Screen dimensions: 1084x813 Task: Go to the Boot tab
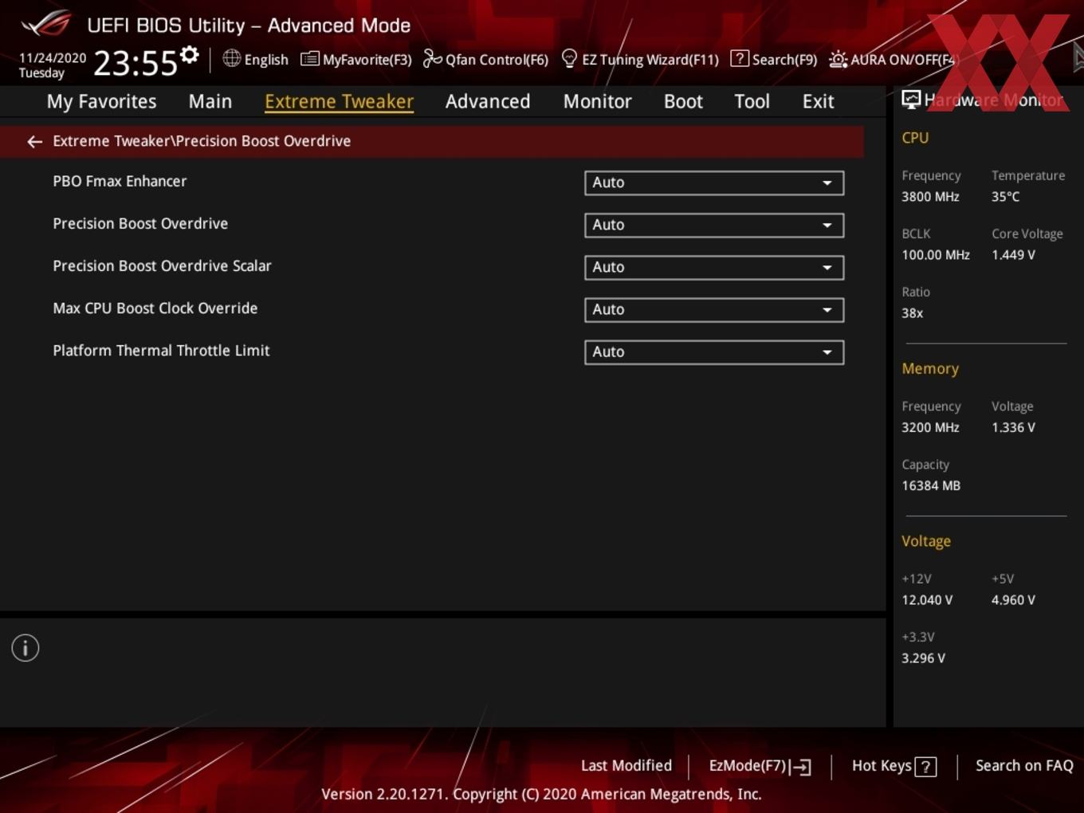pyautogui.click(x=683, y=101)
